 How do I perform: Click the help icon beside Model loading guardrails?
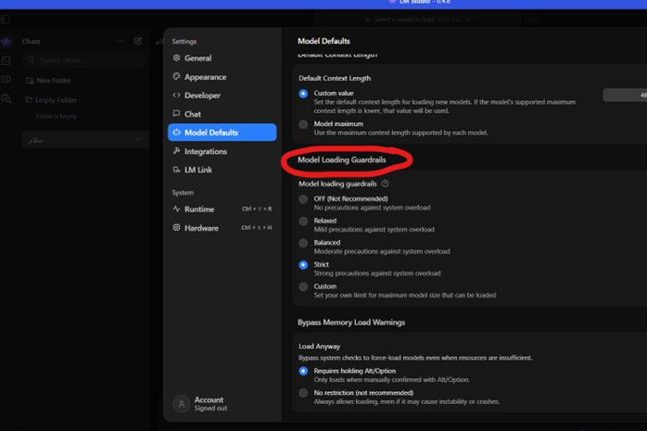pyautogui.click(x=386, y=184)
